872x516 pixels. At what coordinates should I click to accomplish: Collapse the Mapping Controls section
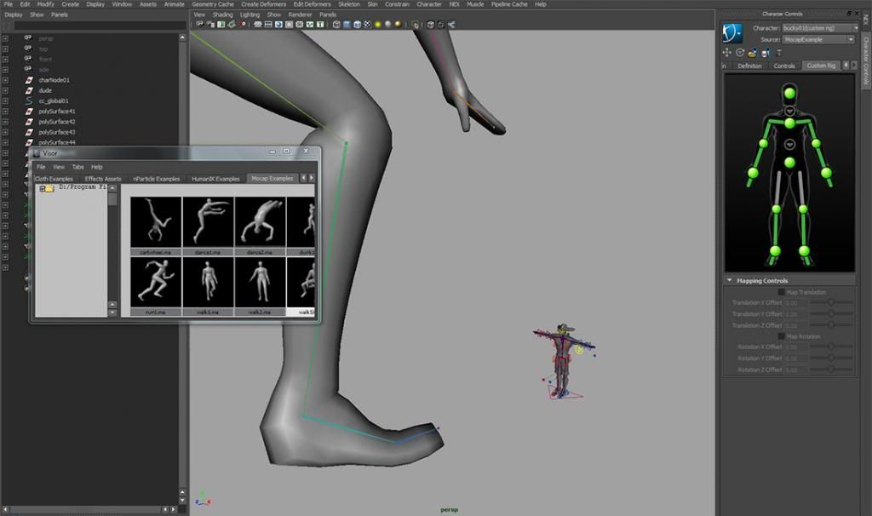730,280
